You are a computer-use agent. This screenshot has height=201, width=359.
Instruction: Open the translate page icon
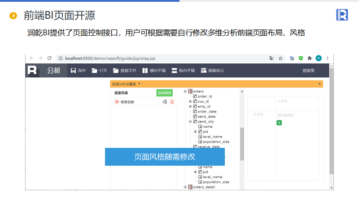[271, 59]
